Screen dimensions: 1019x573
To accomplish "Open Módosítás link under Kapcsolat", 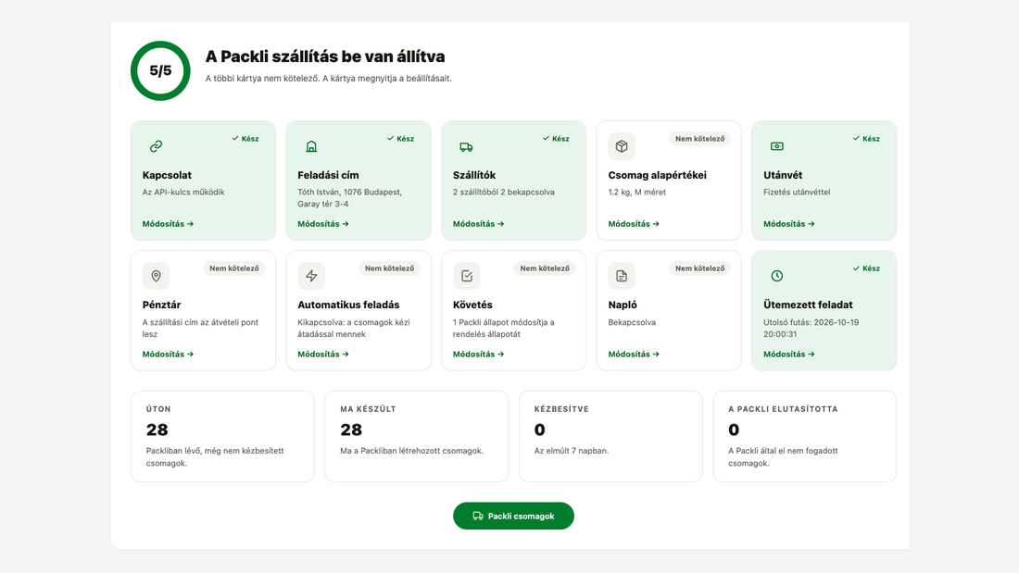I will pyautogui.click(x=168, y=223).
